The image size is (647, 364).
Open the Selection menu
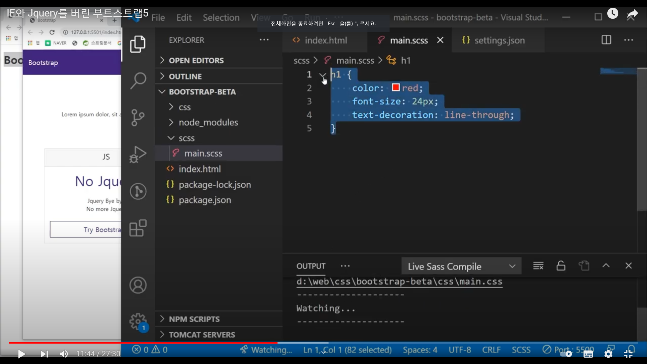(221, 18)
